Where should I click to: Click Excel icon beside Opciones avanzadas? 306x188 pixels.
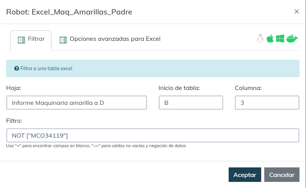[63, 39]
